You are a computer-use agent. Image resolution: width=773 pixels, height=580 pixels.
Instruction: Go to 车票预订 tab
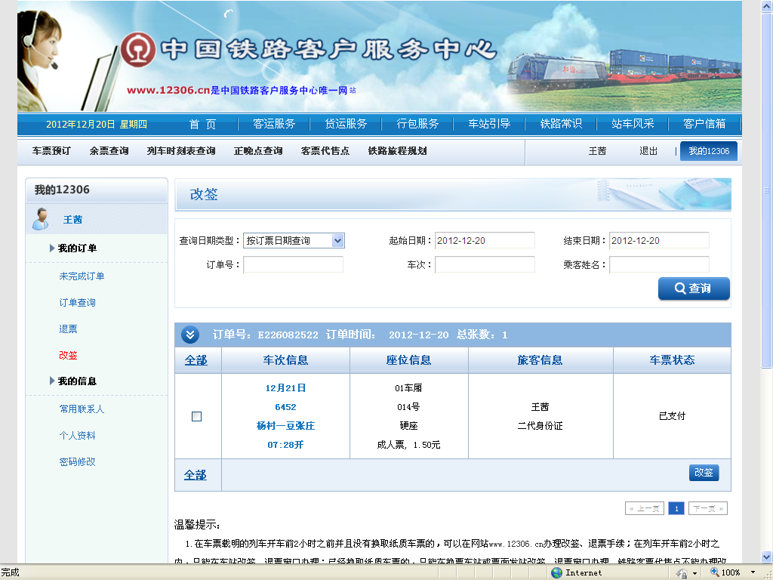(x=51, y=151)
